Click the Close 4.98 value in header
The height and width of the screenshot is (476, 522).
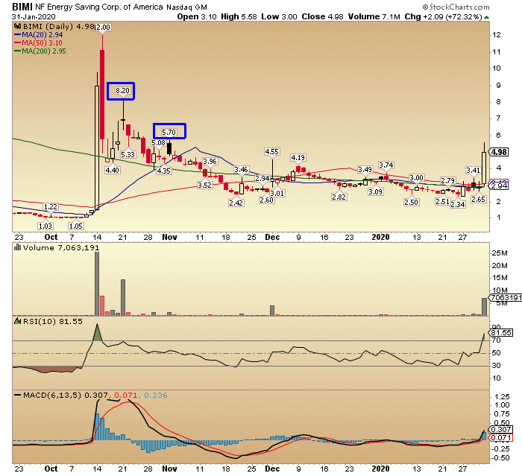(322, 16)
